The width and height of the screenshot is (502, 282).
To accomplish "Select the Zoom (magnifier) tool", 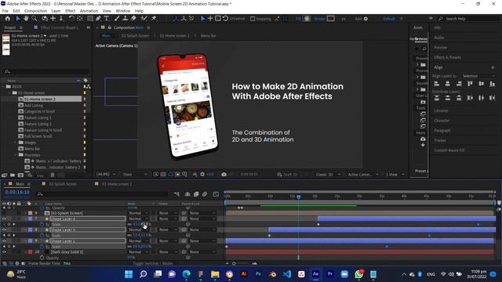I will (x=34, y=19).
